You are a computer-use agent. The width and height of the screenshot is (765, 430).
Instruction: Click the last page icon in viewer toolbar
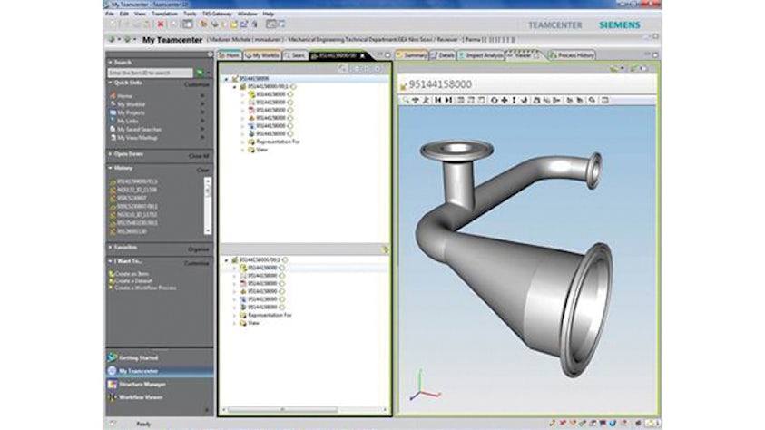[x=448, y=101]
